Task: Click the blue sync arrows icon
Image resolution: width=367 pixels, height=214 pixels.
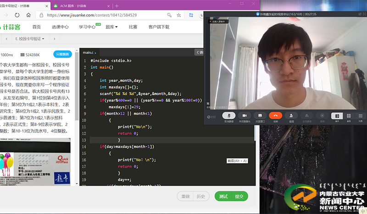Action: (x=191, y=15)
